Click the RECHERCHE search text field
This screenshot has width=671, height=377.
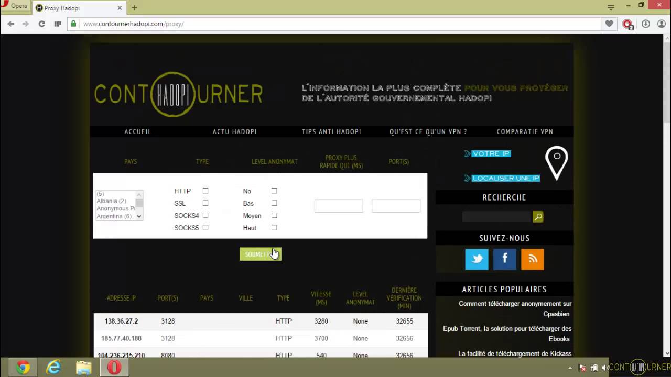pos(496,217)
